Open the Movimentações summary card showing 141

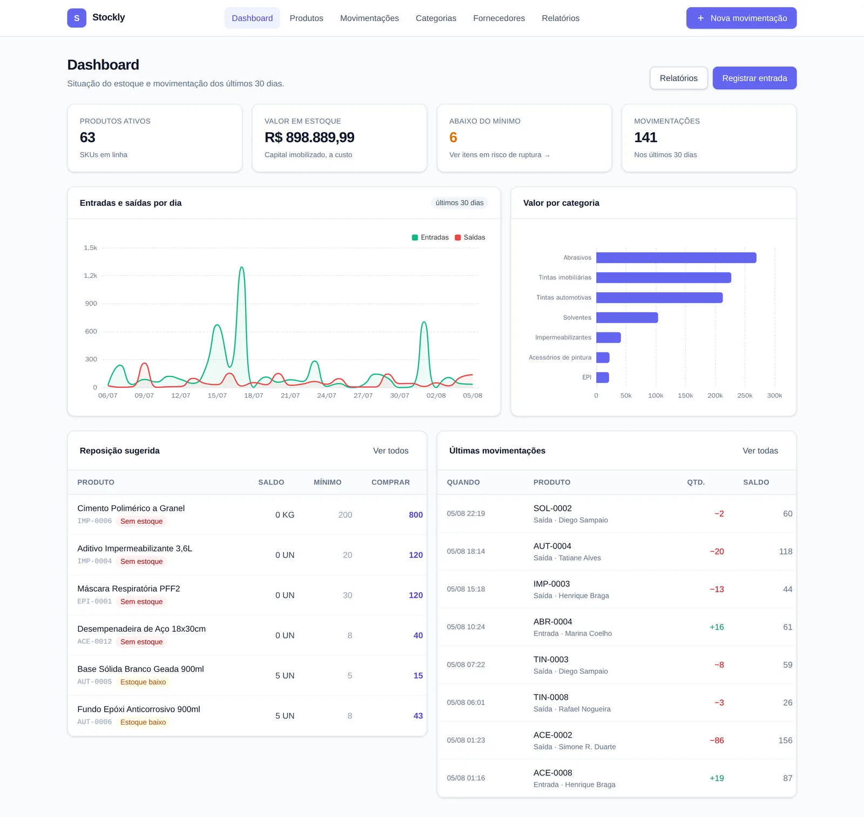click(x=709, y=138)
